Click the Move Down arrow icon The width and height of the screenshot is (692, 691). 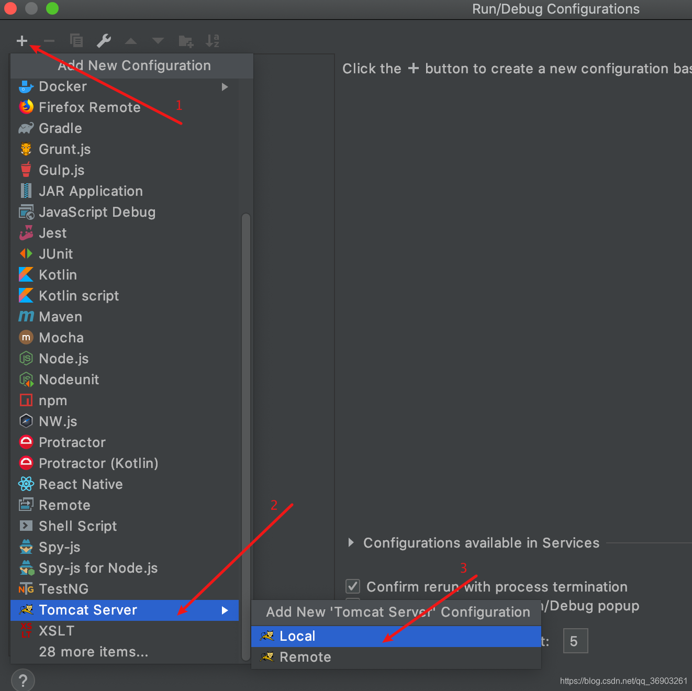click(158, 41)
